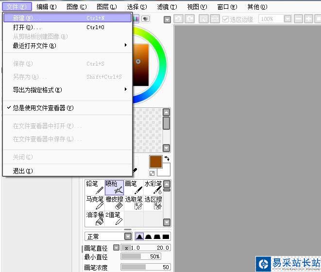Open the color swatches grid panel icon

(136, 19)
